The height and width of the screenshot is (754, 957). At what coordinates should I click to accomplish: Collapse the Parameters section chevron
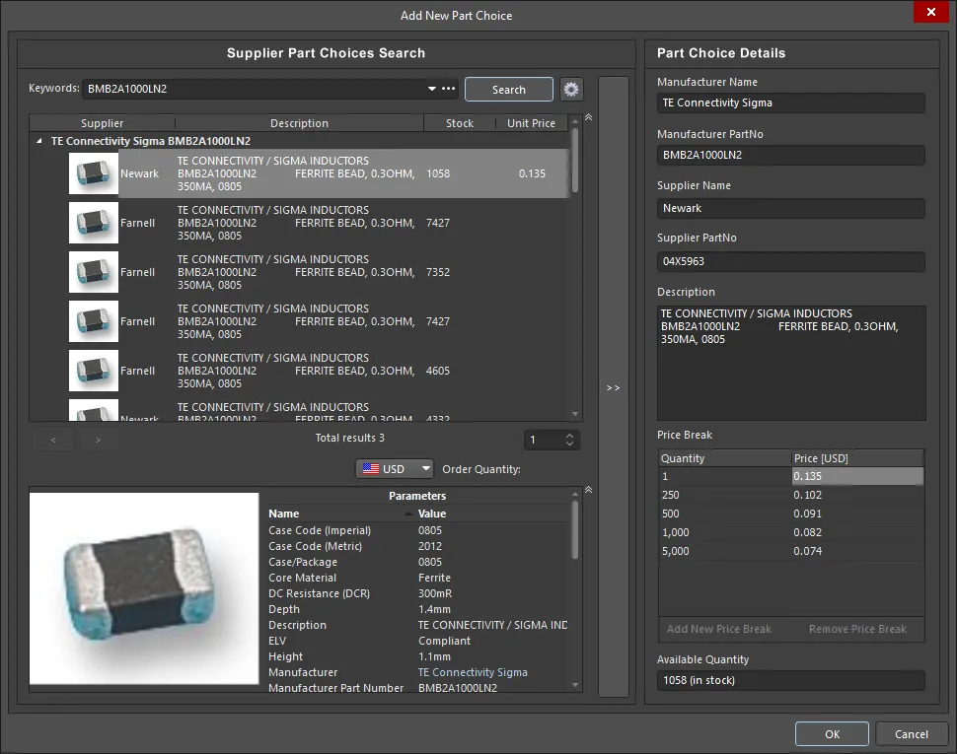point(588,490)
